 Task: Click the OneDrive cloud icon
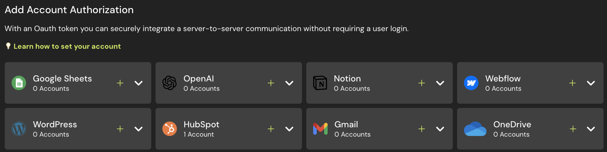pos(475,129)
